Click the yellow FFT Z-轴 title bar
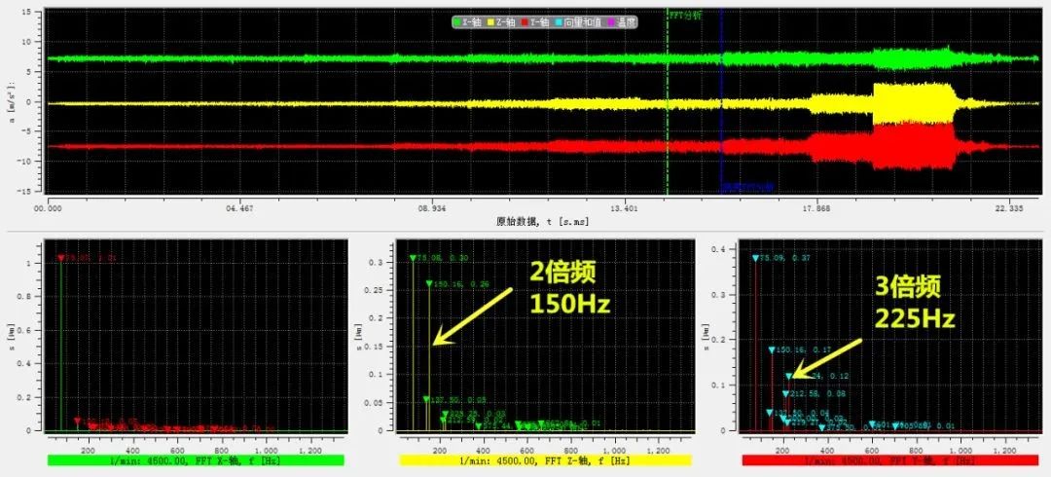This screenshot has height=477, width=1051. click(545, 459)
